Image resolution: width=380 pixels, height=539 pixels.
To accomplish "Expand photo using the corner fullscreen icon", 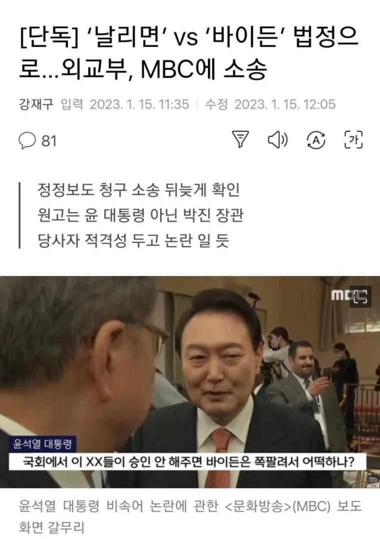I will 360,297.
